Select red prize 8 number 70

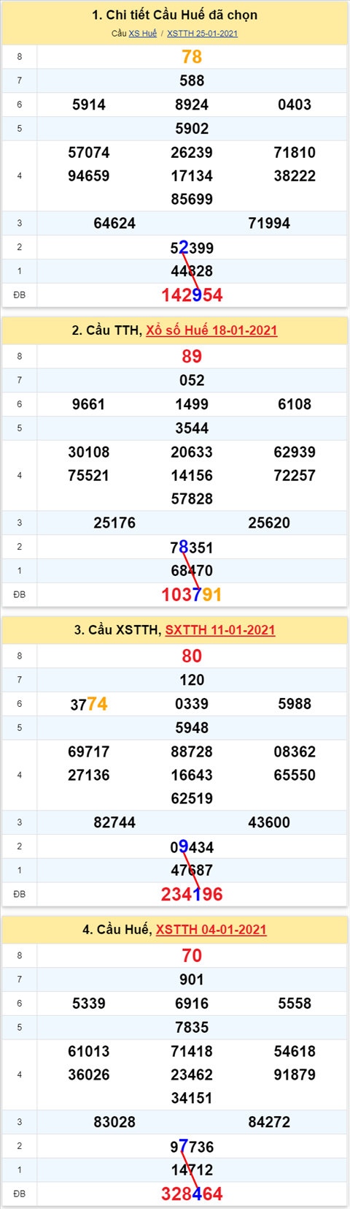[192, 956]
